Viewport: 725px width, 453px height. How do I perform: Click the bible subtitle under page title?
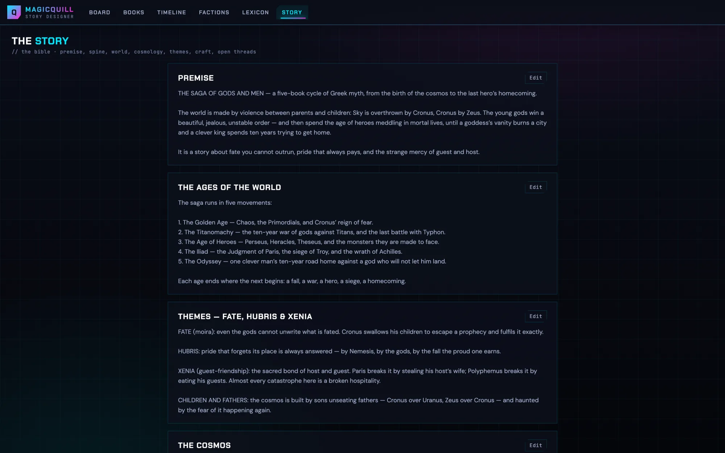coord(134,52)
